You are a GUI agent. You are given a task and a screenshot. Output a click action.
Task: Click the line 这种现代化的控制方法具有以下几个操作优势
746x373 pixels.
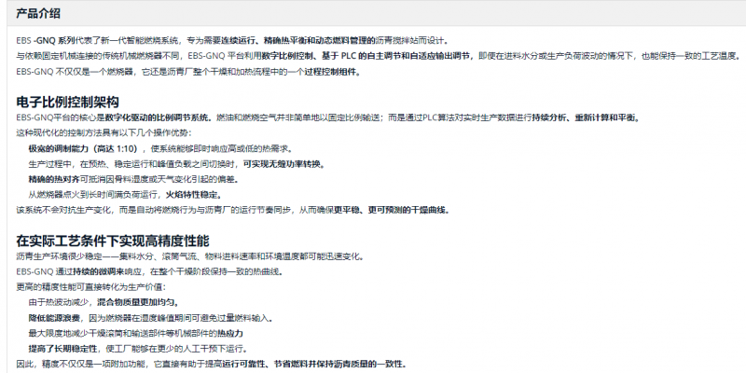104,132
